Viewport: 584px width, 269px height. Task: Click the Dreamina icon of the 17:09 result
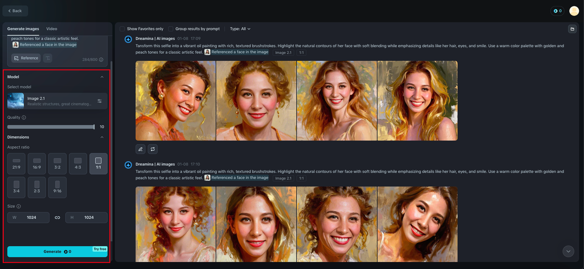pyautogui.click(x=129, y=39)
